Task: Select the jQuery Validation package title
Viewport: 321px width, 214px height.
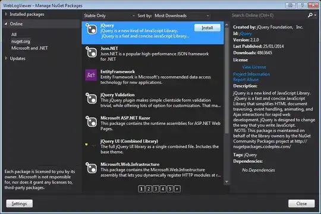Action: pyautogui.click(x=117, y=95)
